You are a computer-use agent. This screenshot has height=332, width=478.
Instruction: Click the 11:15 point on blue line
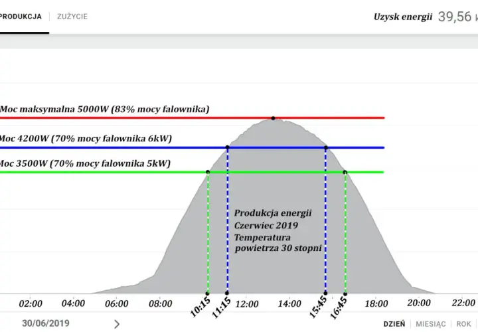point(228,147)
